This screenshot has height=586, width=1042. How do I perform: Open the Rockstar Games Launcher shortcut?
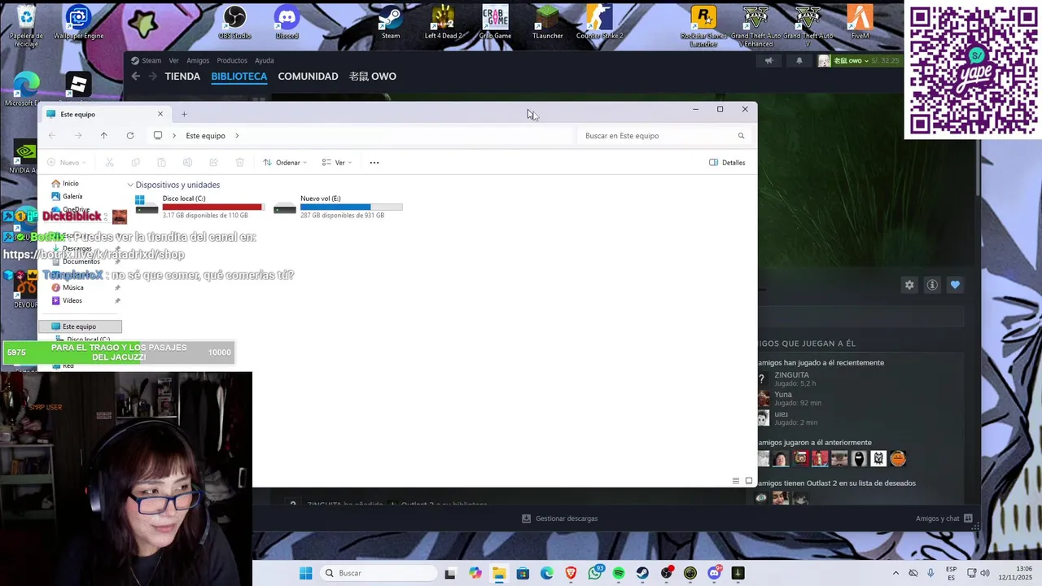[x=703, y=26]
